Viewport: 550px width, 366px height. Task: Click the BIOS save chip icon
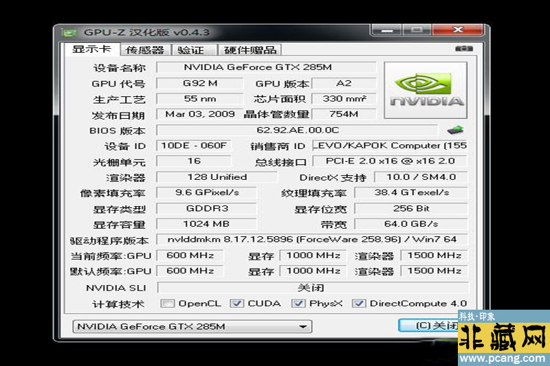click(x=455, y=130)
